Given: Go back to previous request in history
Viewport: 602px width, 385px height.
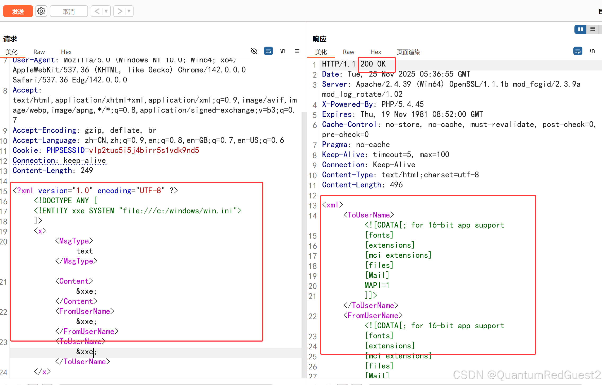Looking at the screenshot, I should pos(97,11).
